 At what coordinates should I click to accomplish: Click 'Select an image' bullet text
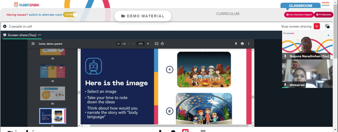102,91
